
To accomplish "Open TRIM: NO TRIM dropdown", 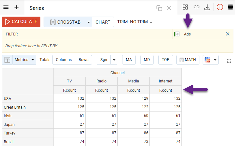I will [135, 22].
